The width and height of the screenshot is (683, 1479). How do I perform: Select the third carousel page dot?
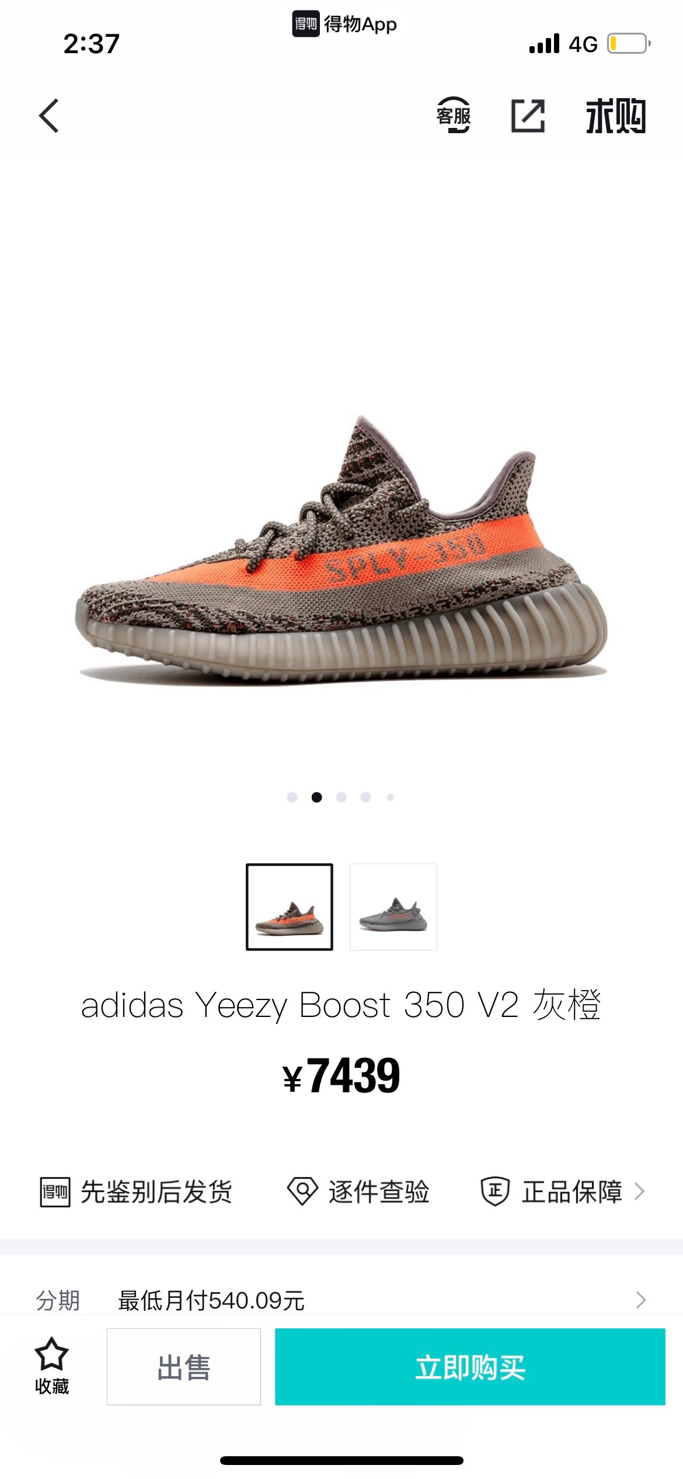coord(341,797)
